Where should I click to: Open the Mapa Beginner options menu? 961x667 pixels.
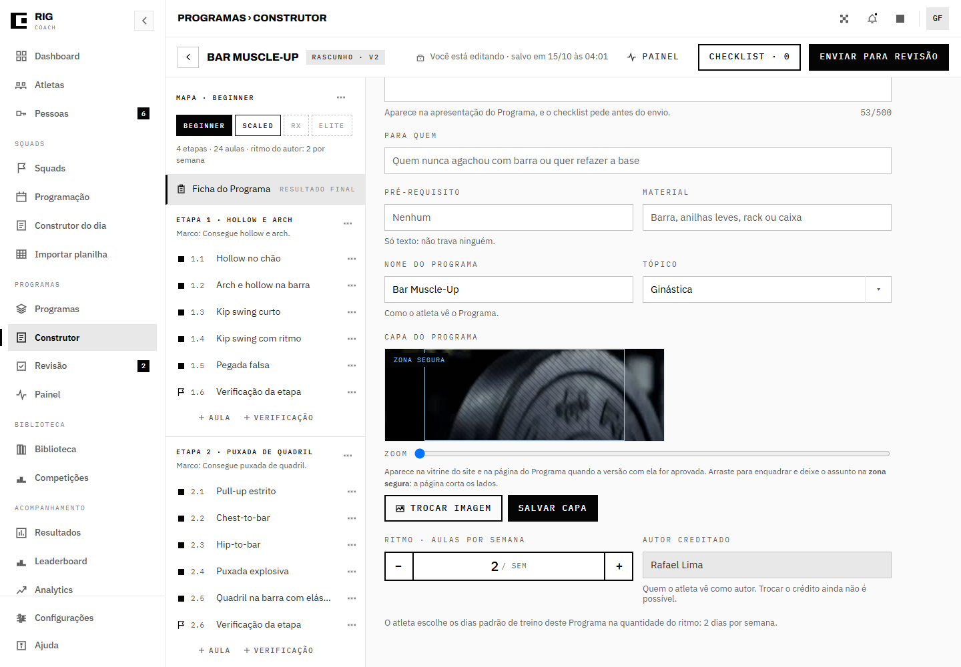click(x=341, y=97)
